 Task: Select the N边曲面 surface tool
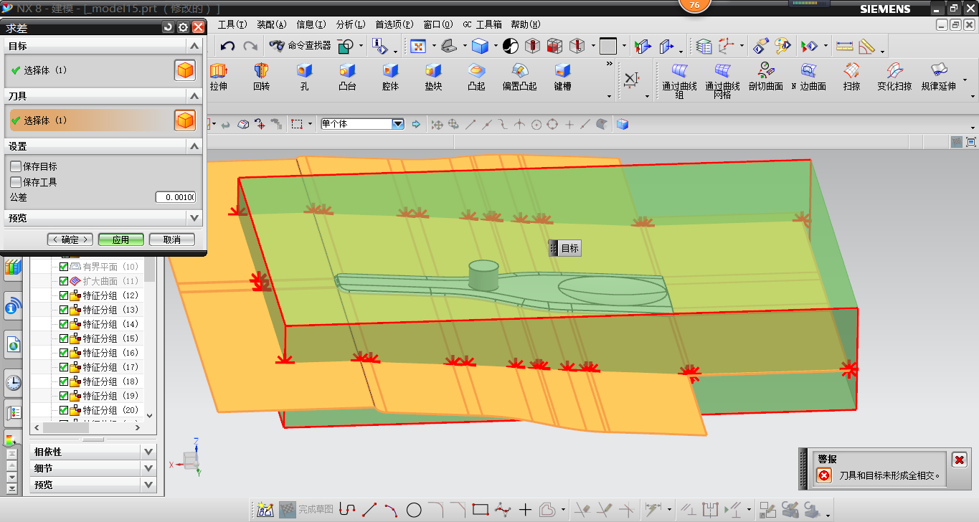click(x=808, y=76)
